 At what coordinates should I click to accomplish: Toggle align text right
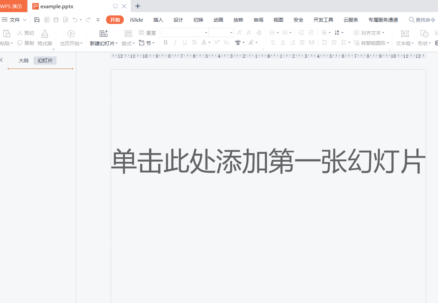coord(292,42)
